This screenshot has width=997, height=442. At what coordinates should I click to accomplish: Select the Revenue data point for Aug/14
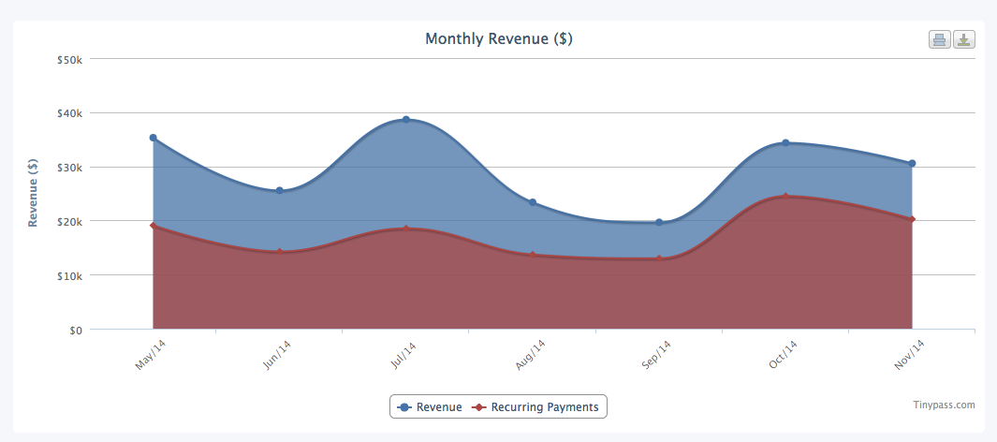[533, 202]
